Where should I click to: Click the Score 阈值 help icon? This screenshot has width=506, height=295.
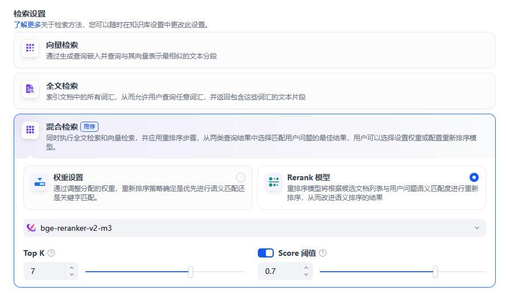click(x=323, y=253)
